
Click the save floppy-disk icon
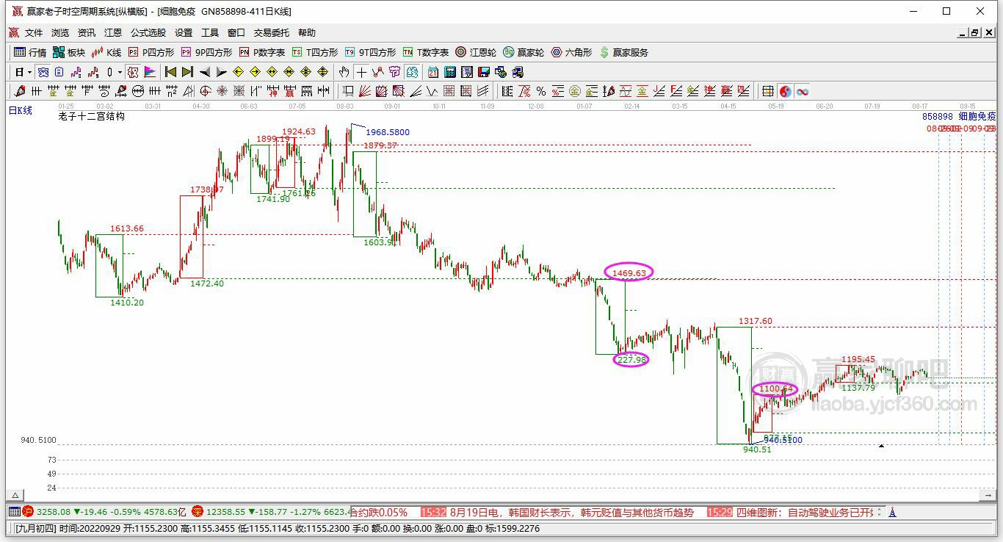[484, 72]
